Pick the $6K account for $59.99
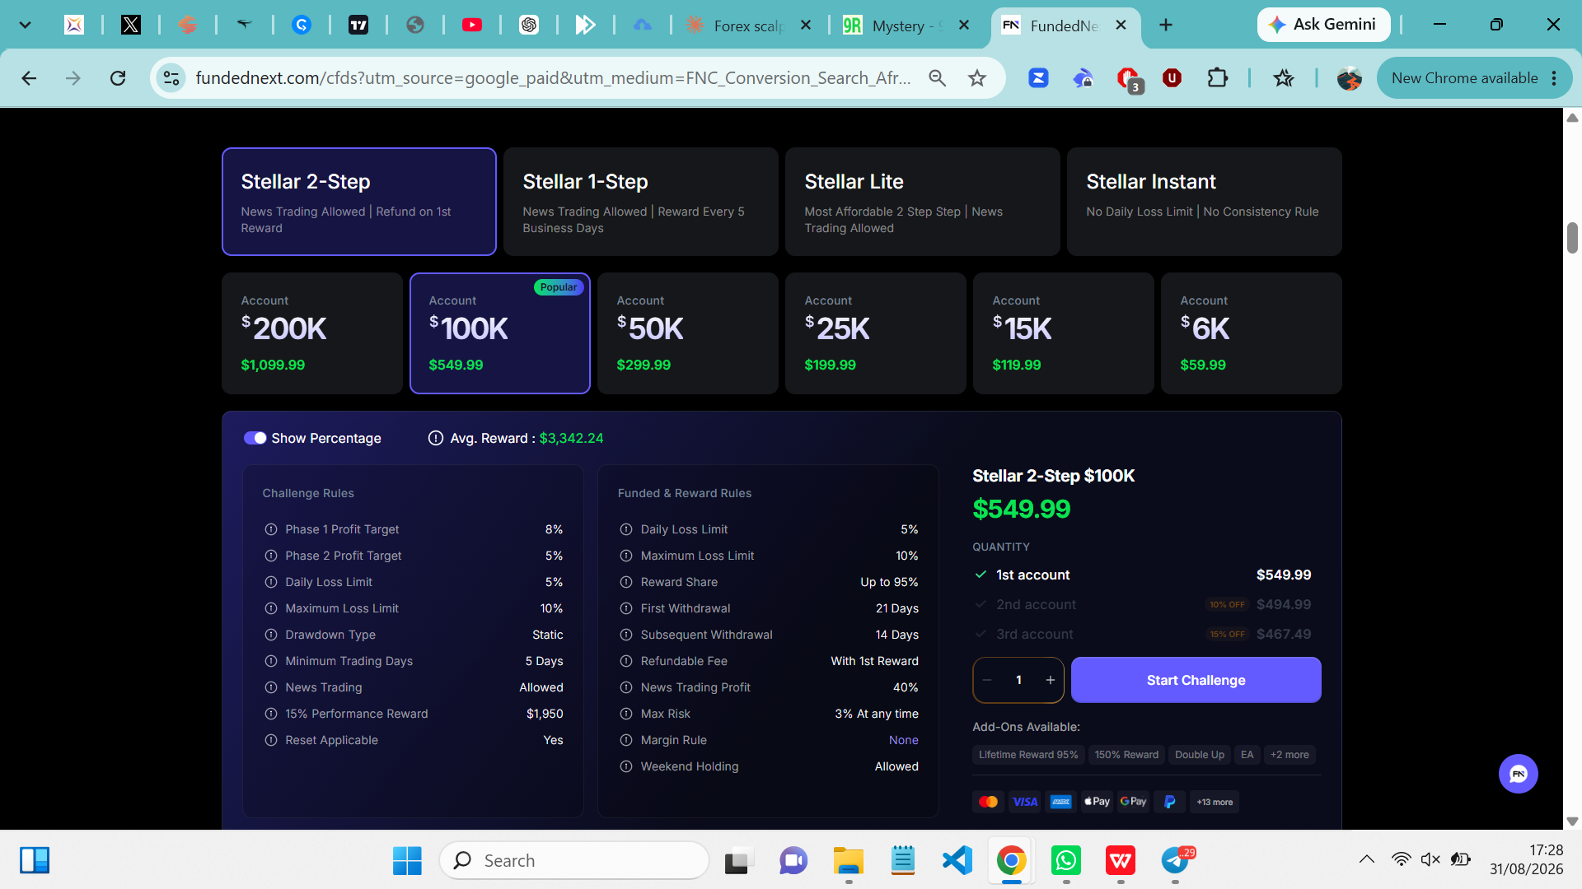The width and height of the screenshot is (1582, 889). pyautogui.click(x=1252, y=333)
